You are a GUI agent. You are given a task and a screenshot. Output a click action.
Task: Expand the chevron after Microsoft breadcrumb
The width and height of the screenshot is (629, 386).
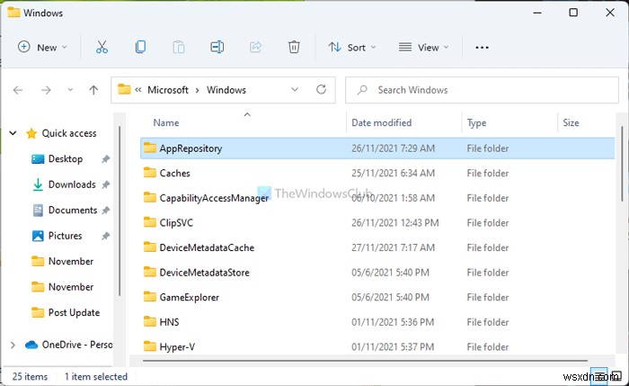(198, 90)
